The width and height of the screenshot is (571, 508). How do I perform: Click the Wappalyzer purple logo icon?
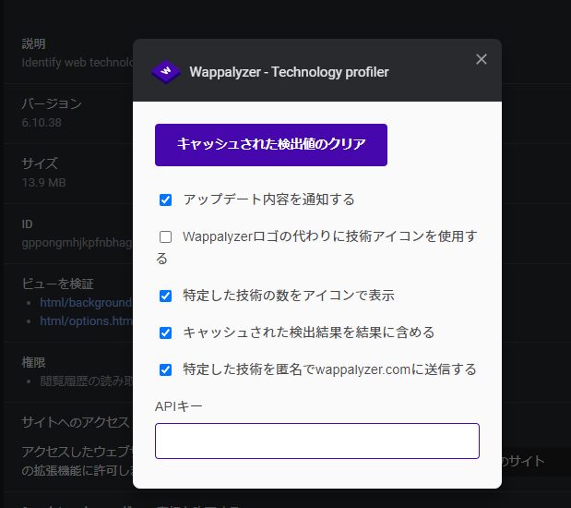pos(166,72)
